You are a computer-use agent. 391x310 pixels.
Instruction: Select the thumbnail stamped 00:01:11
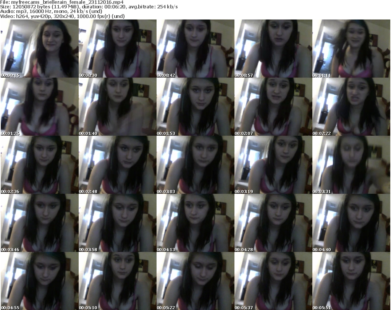tap(351, 49)
